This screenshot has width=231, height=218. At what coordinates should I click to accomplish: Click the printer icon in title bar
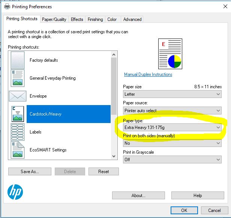tap(7, 7)
